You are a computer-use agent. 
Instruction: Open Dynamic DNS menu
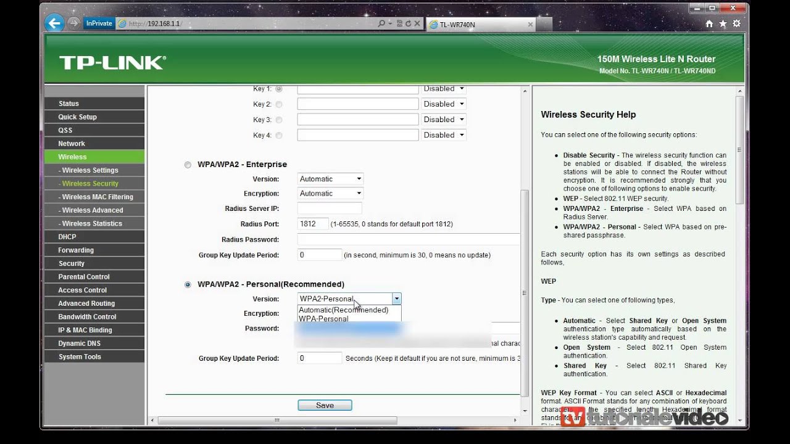(94, 343)
